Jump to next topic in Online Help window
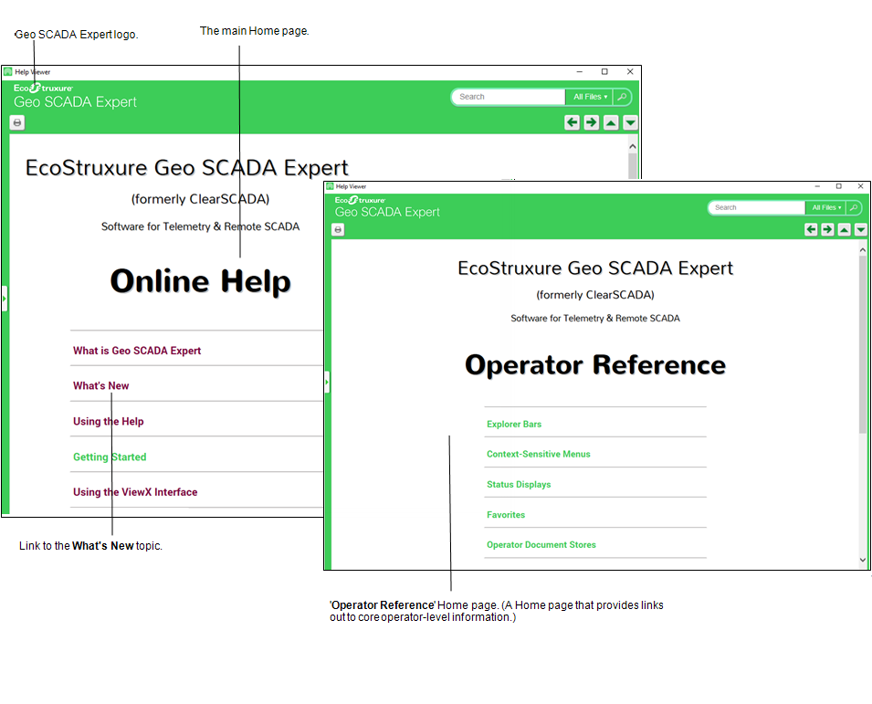Screen dimensions: 872x704 click(x=630, y=122)
